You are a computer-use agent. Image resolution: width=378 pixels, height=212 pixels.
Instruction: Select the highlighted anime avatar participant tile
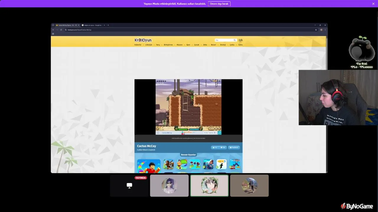click(209, 185)
